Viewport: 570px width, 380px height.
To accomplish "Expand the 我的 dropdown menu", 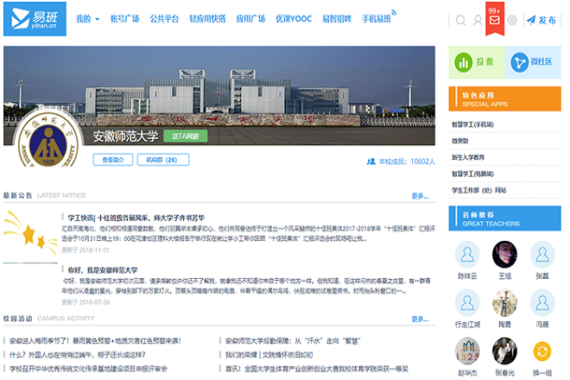I will coord(87,19).
